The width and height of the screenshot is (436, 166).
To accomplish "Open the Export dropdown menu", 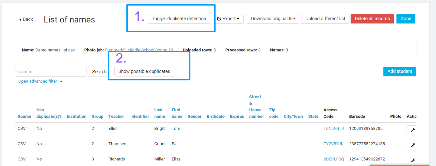I will (x=228, y=19).
